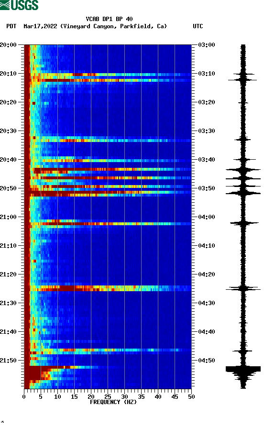Click the 03:10 UTC time label
Image resolution: width=264 pixels, height=427 pixels.
207,74
